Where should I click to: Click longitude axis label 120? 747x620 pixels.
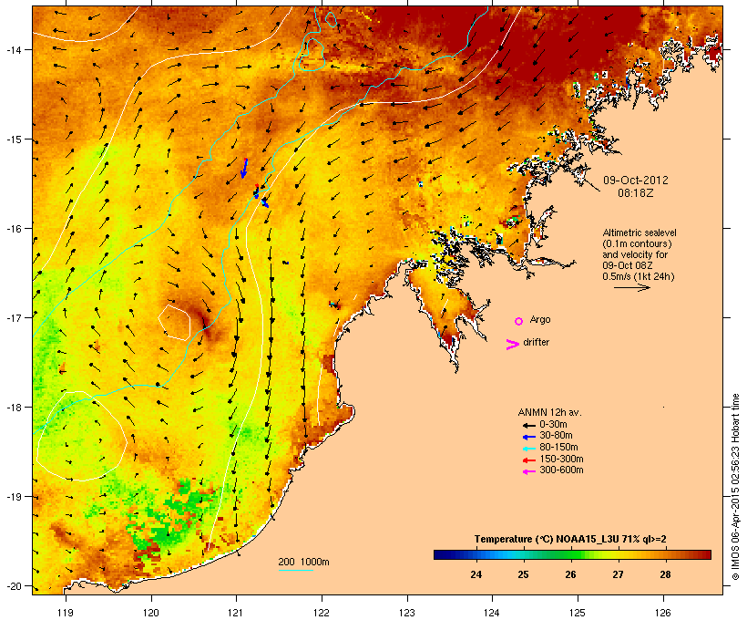151,613
